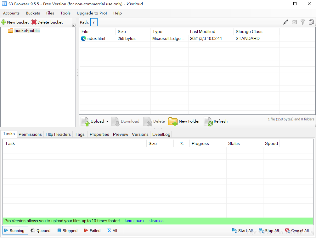Open the funnel filter icon

point(303,22)
